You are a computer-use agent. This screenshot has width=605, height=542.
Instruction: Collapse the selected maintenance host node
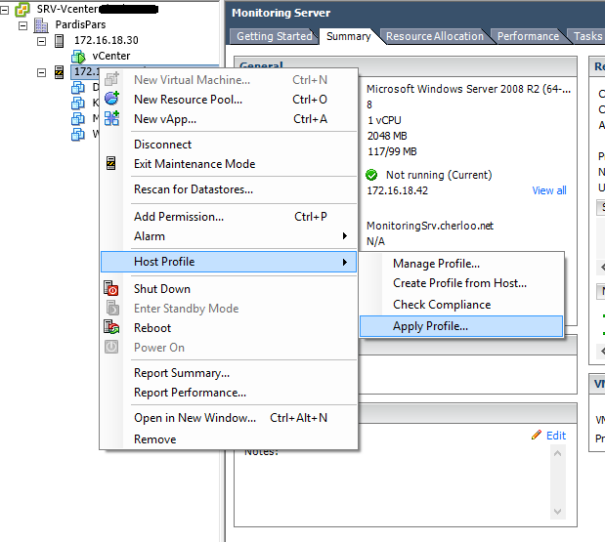tap(41, 72)
